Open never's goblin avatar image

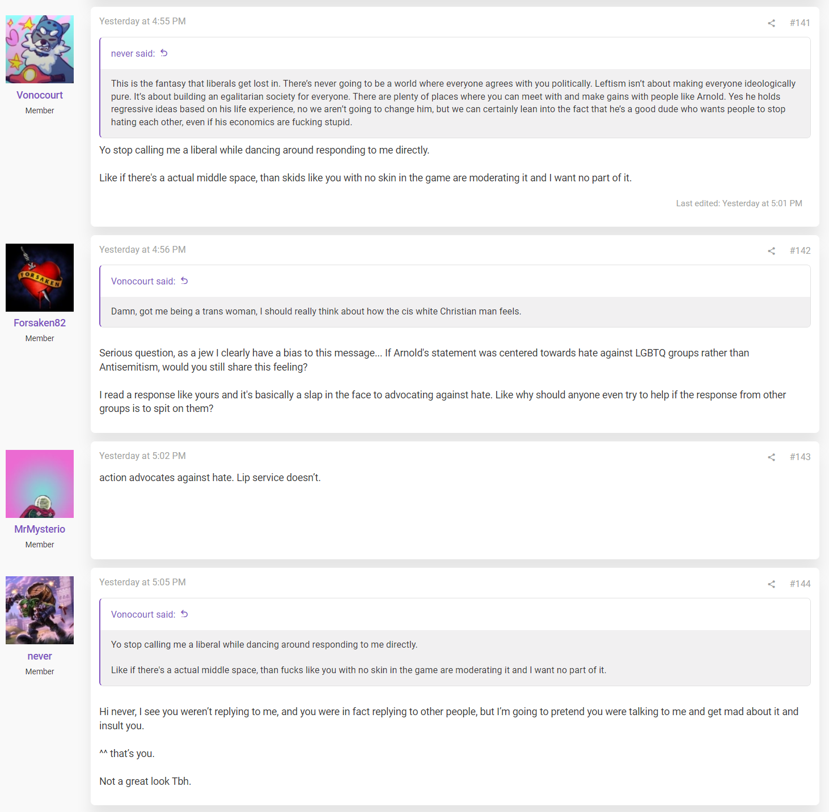(x=40, y=610)
